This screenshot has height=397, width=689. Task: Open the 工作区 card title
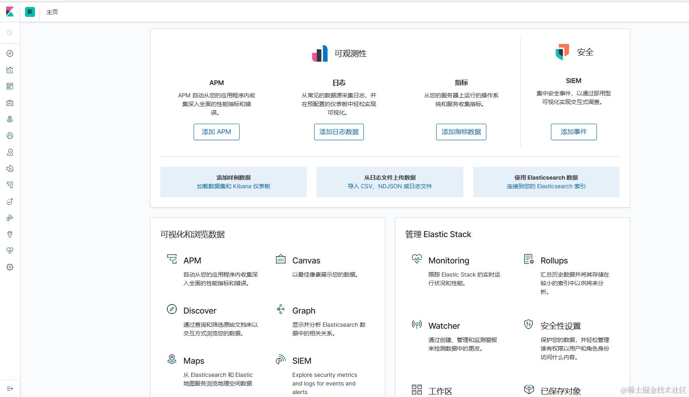click(x=440, y=391)
